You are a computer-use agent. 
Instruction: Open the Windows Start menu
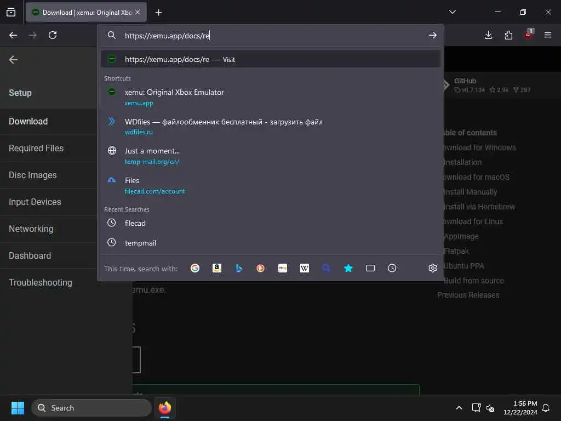(18, 408)
